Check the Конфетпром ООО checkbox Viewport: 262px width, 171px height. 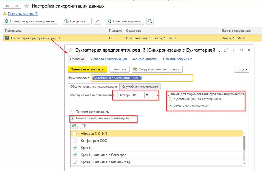tap(75, 141)
